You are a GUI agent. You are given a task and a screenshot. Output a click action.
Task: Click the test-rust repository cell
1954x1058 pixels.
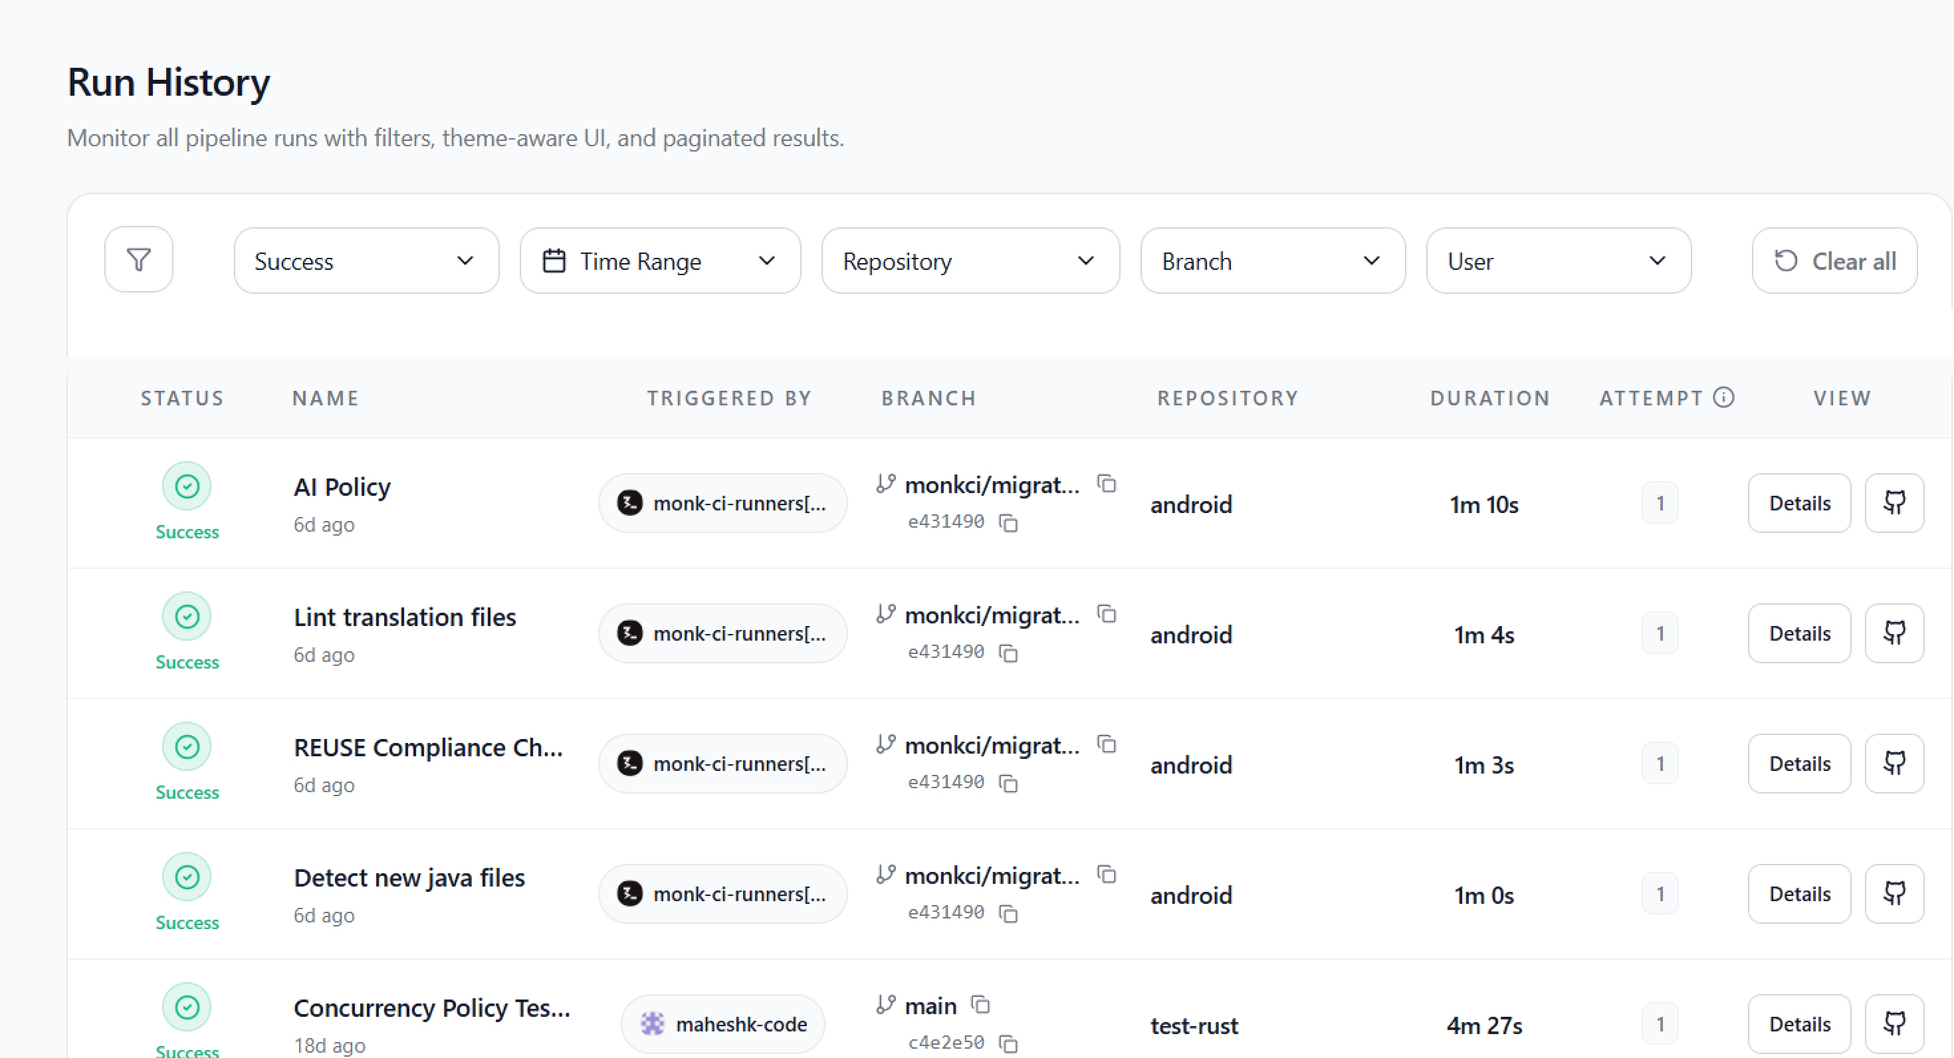click(x=1194, y=1025)
